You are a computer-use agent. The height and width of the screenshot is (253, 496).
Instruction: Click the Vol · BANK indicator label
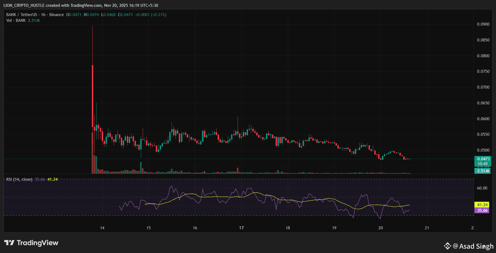[x=16, y=20]
